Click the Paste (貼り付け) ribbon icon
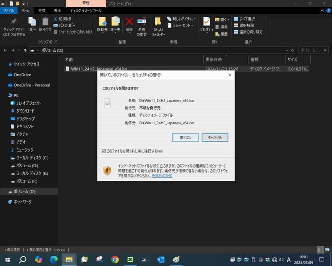 click(45, 21)
